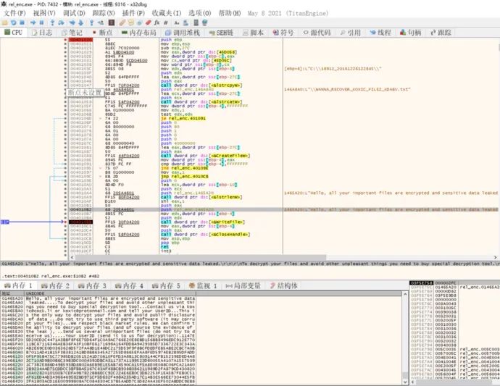Open the 收藏夹(I) menu
The image size is (500, 386).
[x=167, y=13]
